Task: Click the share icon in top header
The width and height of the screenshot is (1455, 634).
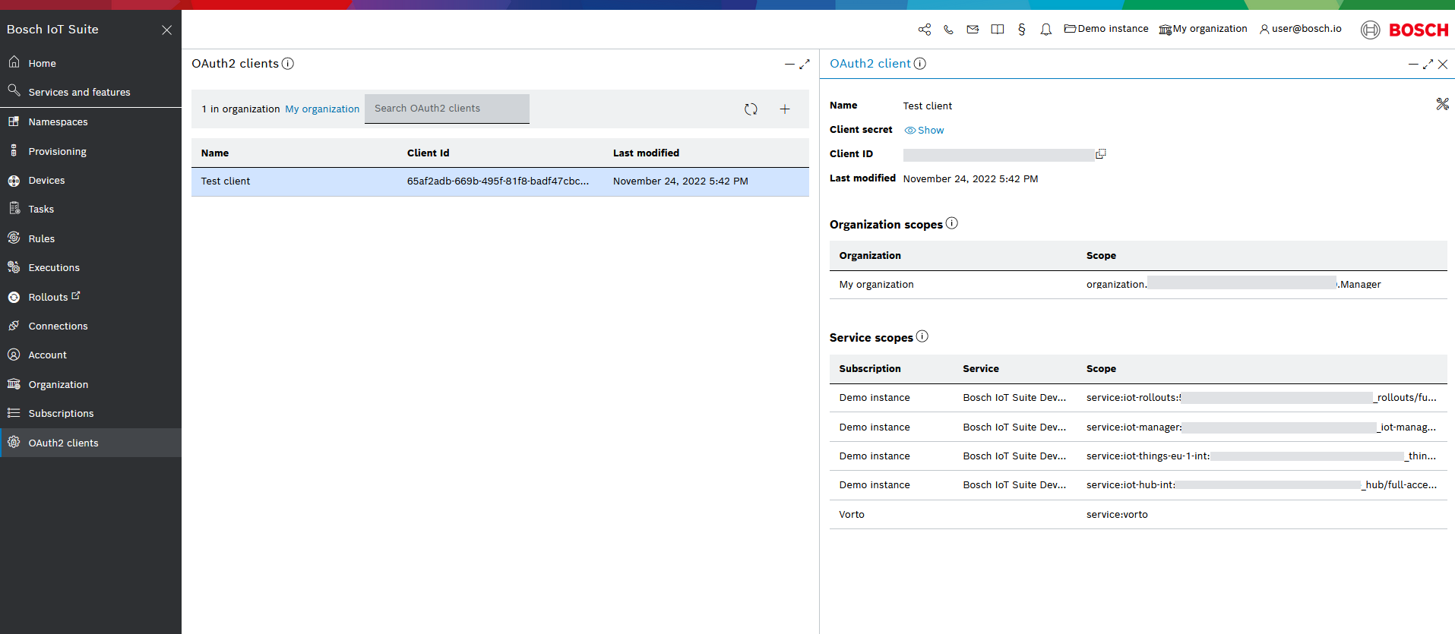Action: coord(924,30)
